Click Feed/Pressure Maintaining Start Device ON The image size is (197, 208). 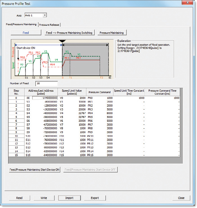[35, 169]
